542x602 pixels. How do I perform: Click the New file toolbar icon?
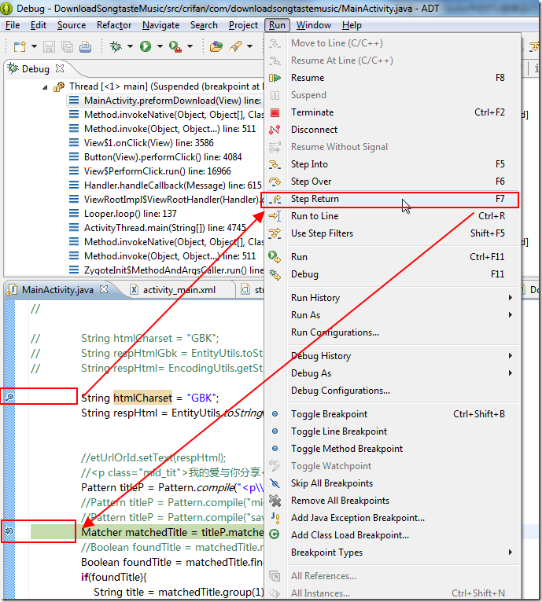(x=20, y=46)
